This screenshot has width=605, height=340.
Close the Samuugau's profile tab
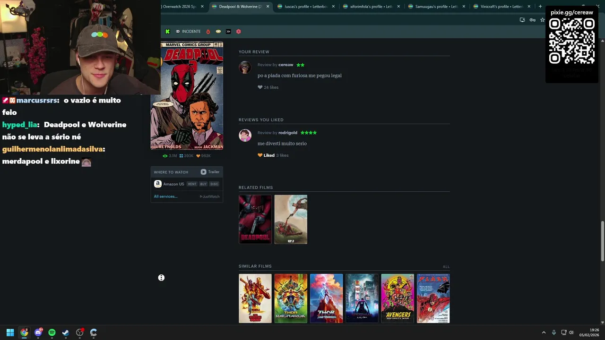pyautogui.click(x=464, y=7)
